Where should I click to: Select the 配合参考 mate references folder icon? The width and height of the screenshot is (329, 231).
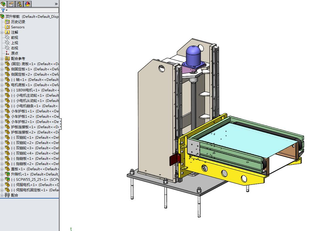pos(7,58)
